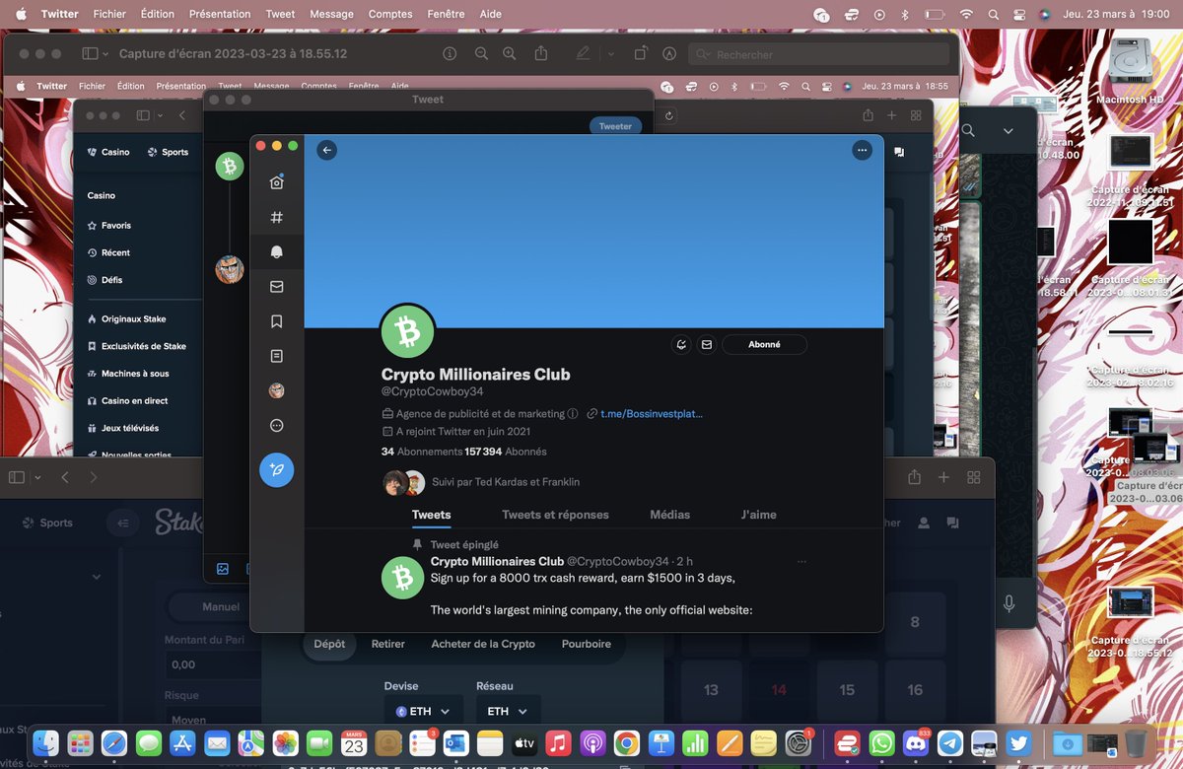Open Bookmarks in Twitter sidebar
The image size is (1183, 769).
click(x=277, y=320)
